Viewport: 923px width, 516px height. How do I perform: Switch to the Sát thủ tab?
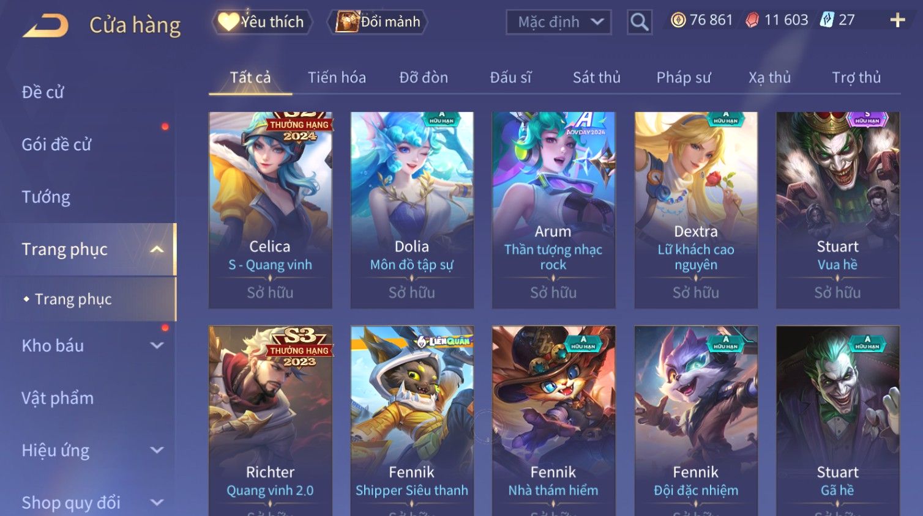tap(597, 78)
